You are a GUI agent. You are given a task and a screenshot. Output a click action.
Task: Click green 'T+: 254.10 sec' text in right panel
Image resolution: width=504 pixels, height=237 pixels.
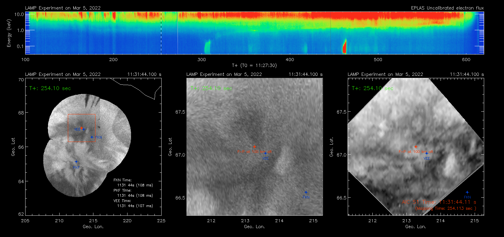coord(373,88)
